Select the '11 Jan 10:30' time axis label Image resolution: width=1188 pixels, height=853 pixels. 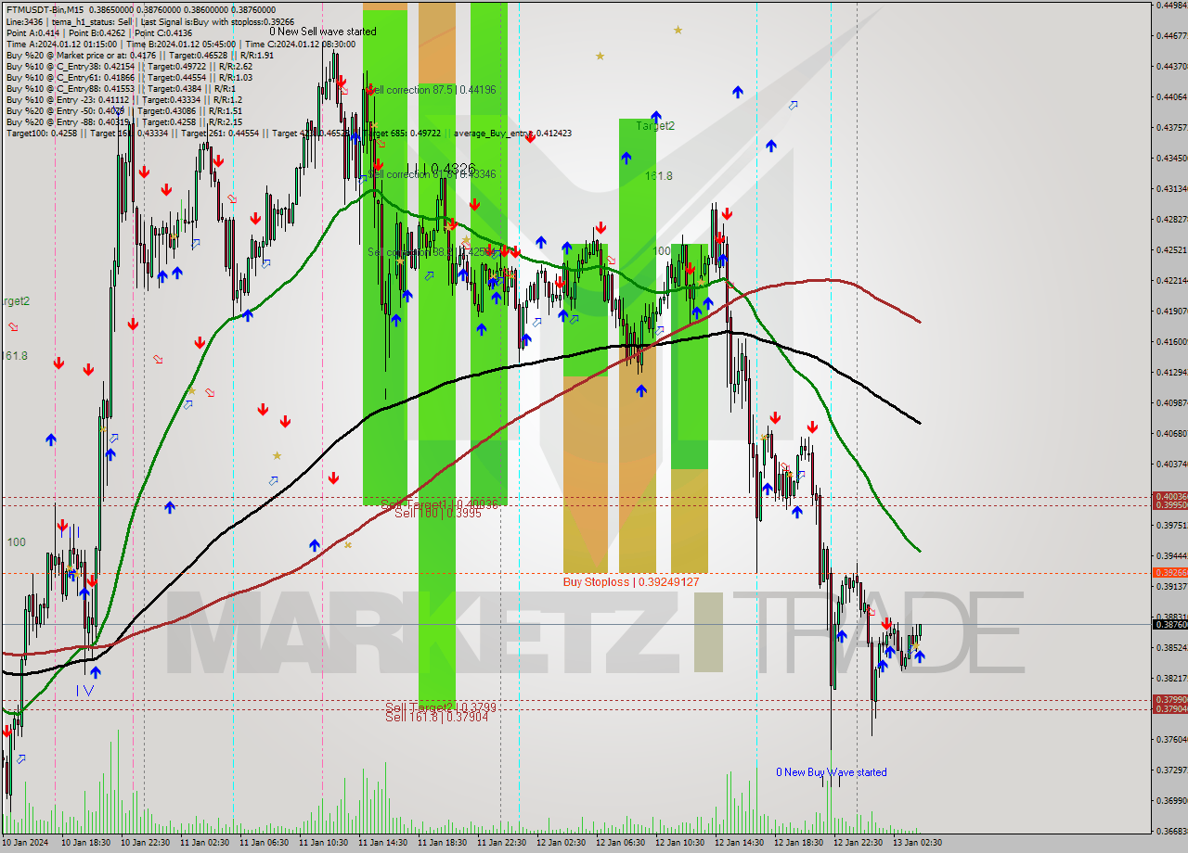coord(323,843)
